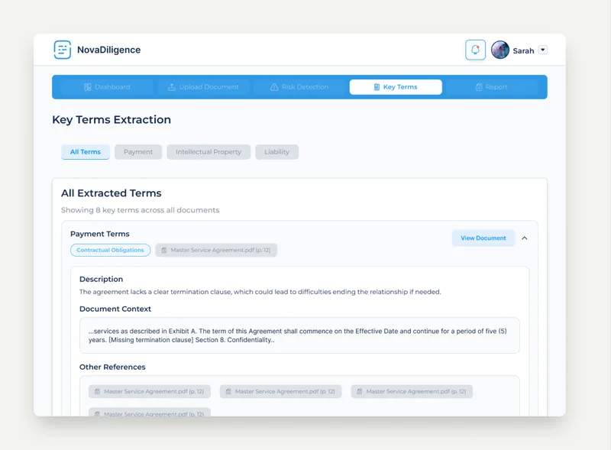Screen dimensions: 611x450
Task: Click the NovaDiligence logo icon
Action: [63, 50]
